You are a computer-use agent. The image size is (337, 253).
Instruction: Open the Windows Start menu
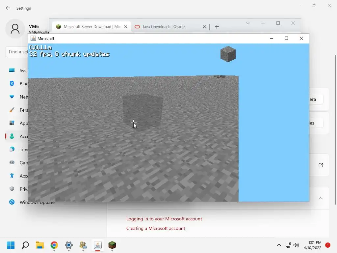coord(11,245)
